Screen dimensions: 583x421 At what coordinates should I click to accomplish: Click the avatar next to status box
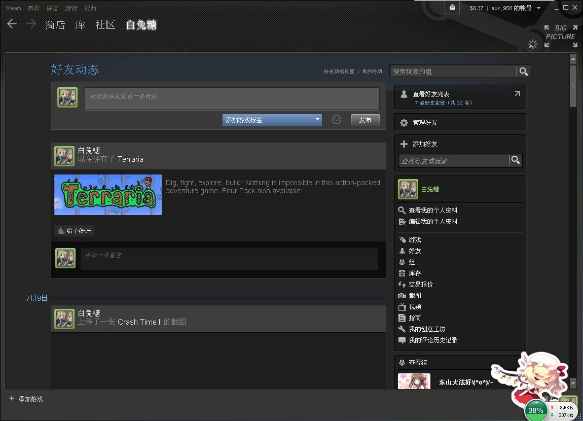[x=67, y=97]
